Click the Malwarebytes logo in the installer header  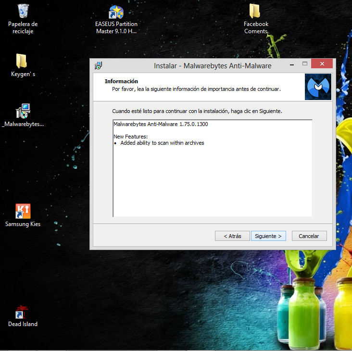318,87
